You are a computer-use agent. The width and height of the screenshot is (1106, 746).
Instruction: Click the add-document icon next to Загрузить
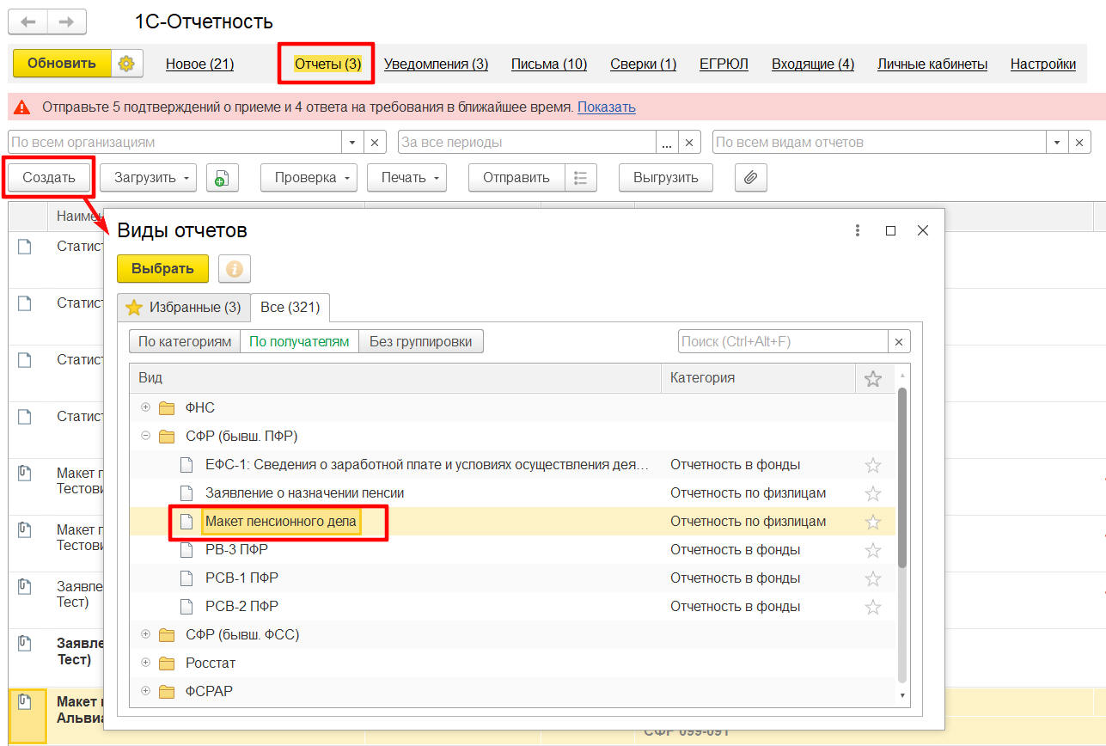point(222,178)
